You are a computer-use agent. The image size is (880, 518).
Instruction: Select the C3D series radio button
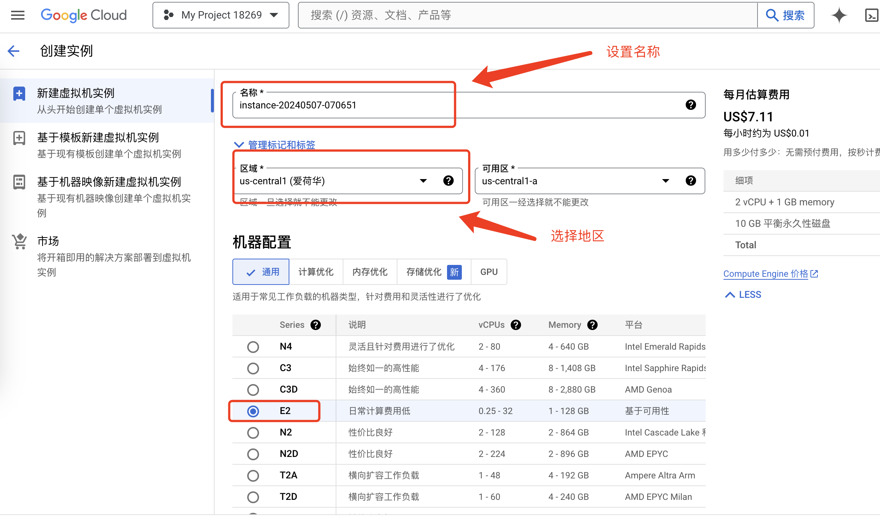click(x=253, y=390)
